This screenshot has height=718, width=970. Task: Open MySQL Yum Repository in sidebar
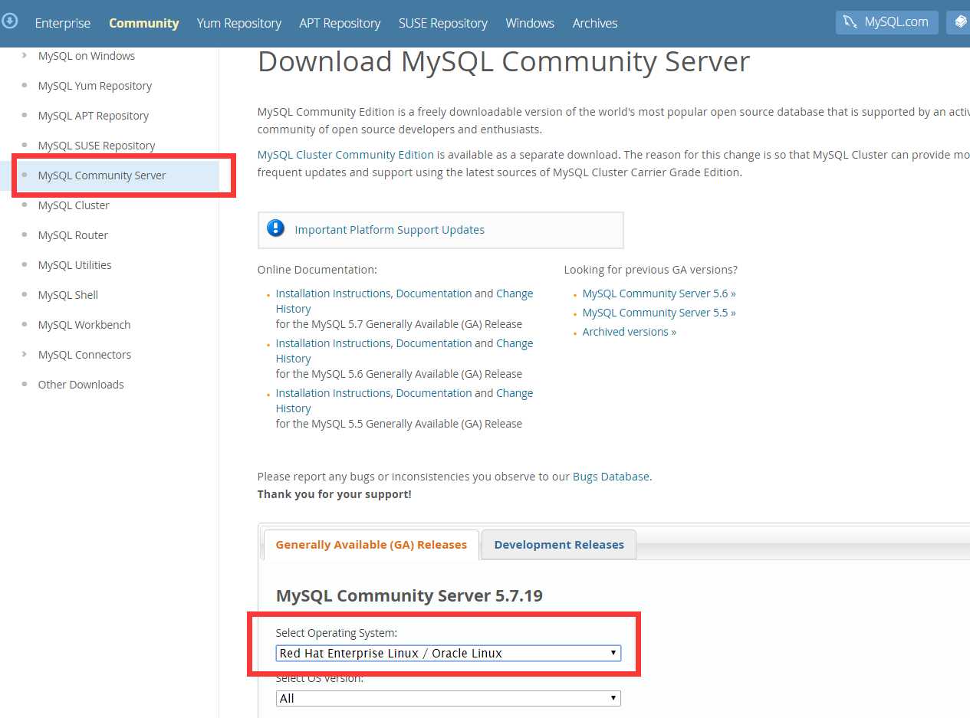click(95, 86)
